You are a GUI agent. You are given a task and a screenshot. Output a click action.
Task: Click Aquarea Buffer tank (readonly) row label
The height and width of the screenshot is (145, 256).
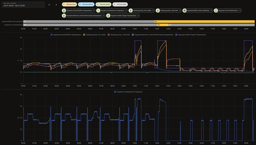[12, 21]
